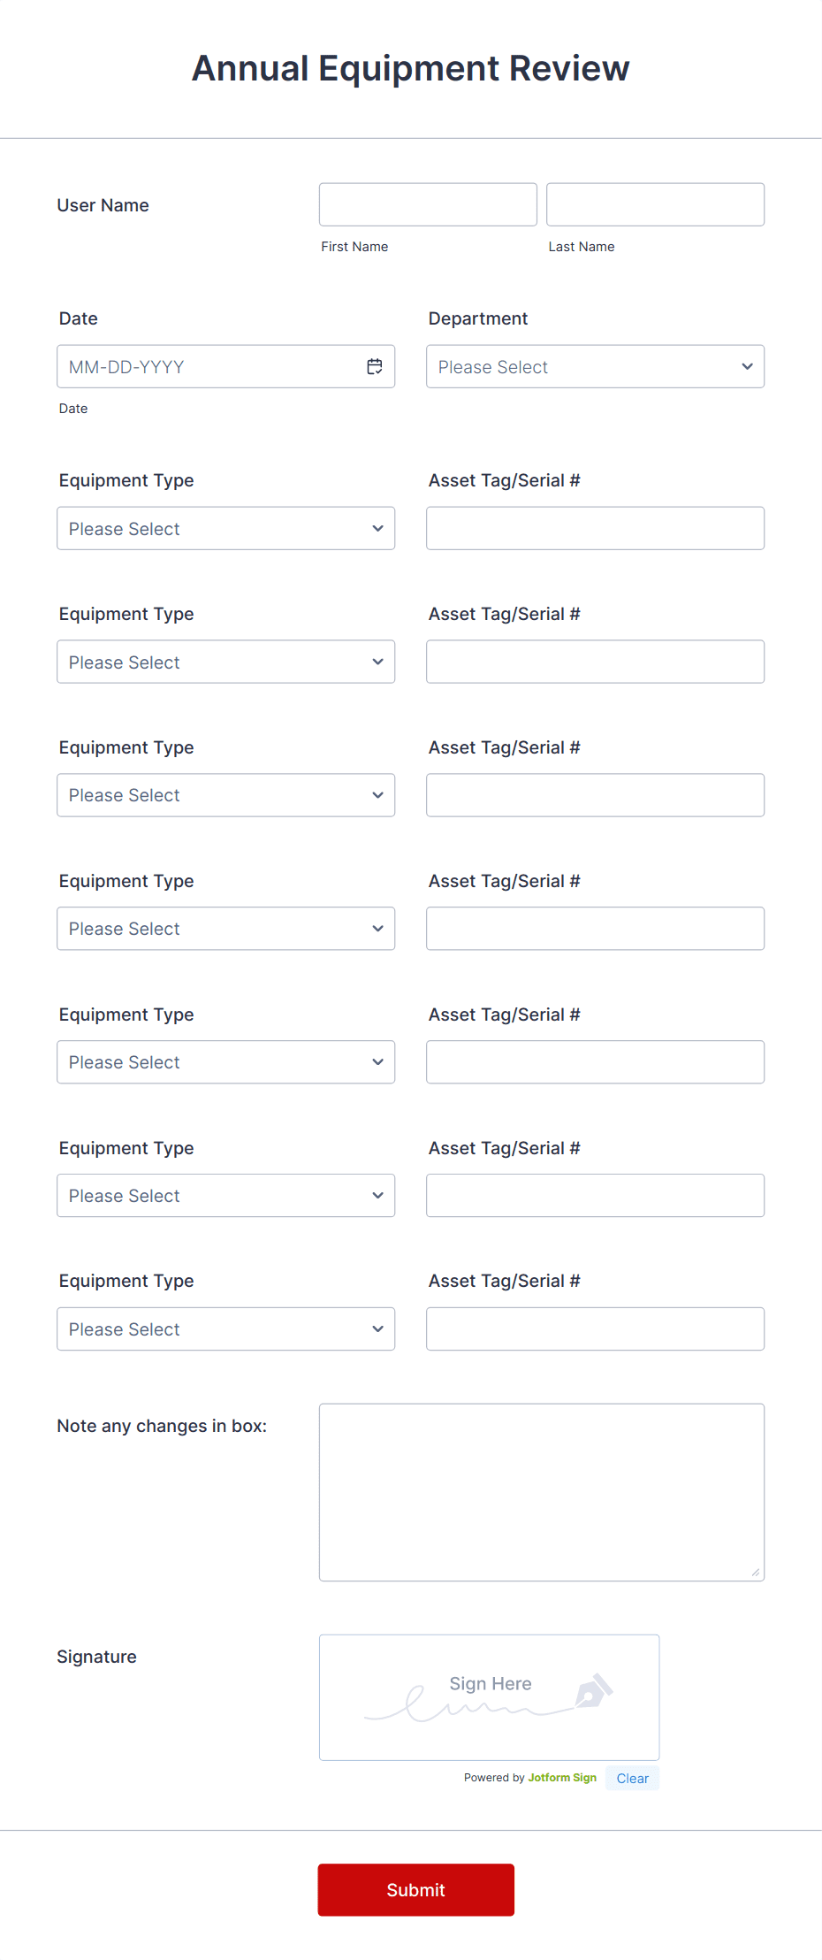Click the first Asset Tag/Serial # field
Image resolution: width=822 pixels, height=1960 pixels.
click(594, 527)
